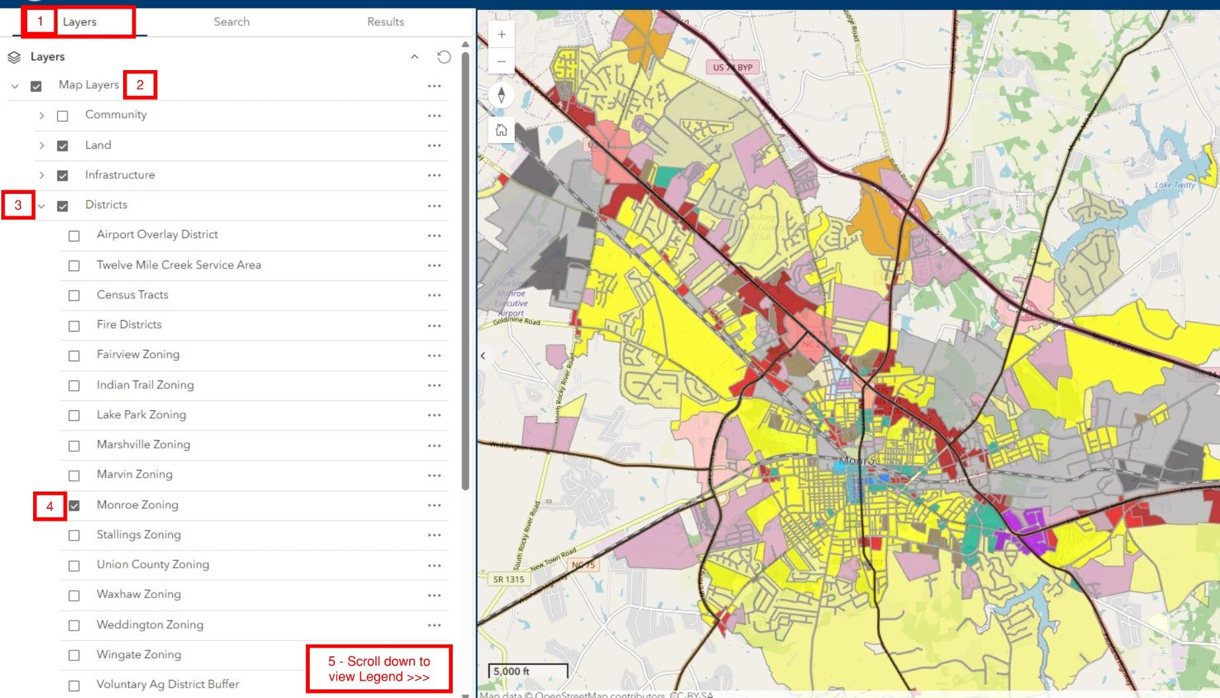Viewport: 1220px width, 698px height.
Task: Switch to the Search tab
Action: click(231, 21)
